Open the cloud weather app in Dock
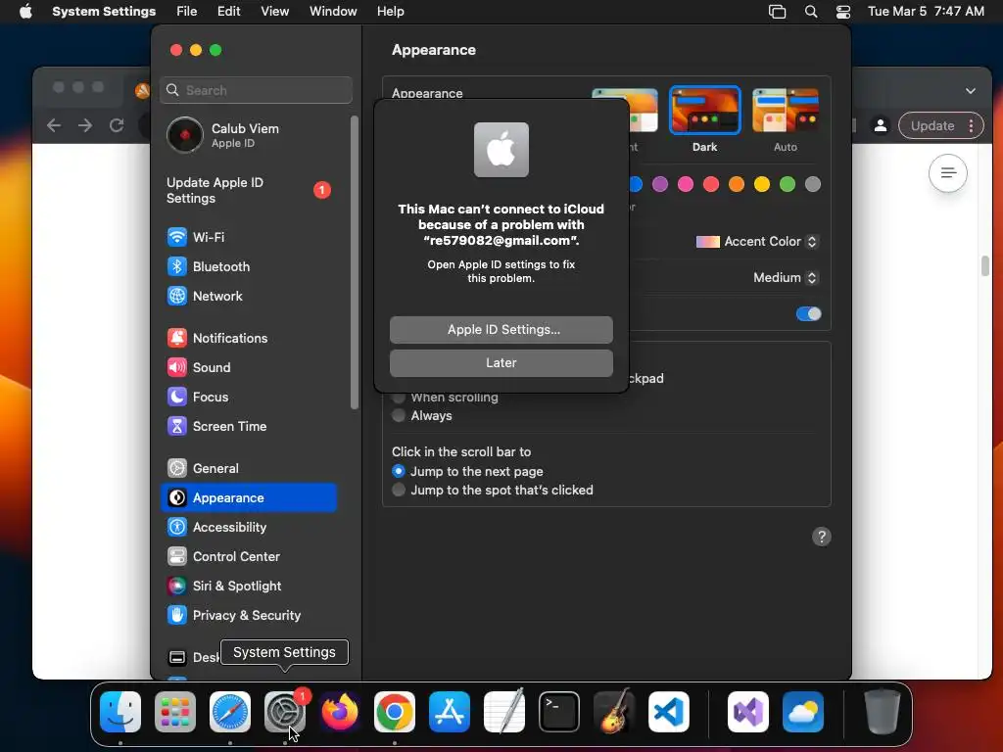Screen dimensions: 1003x752 point(803,712)
